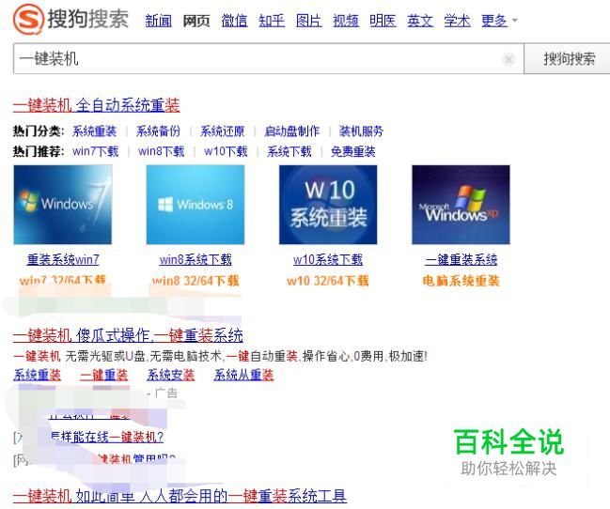Click the orange win8 32/64下载 text
Viewport: 610px width, 509px height.
pyautogui.click(x=196, y=281)
